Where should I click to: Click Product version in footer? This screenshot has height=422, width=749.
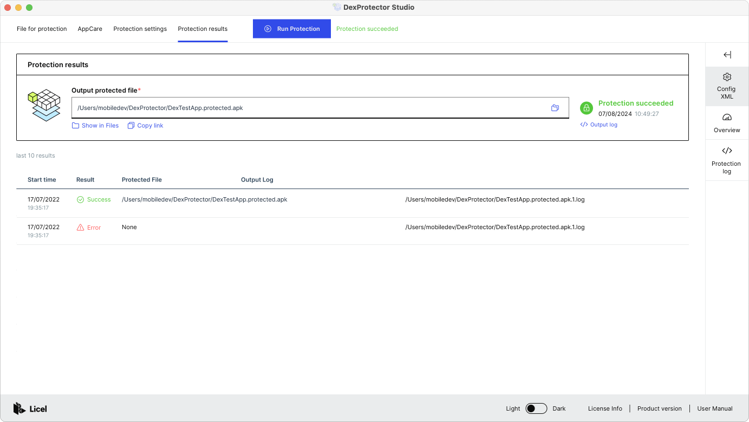pyautogui.click(x=660, y=408)
